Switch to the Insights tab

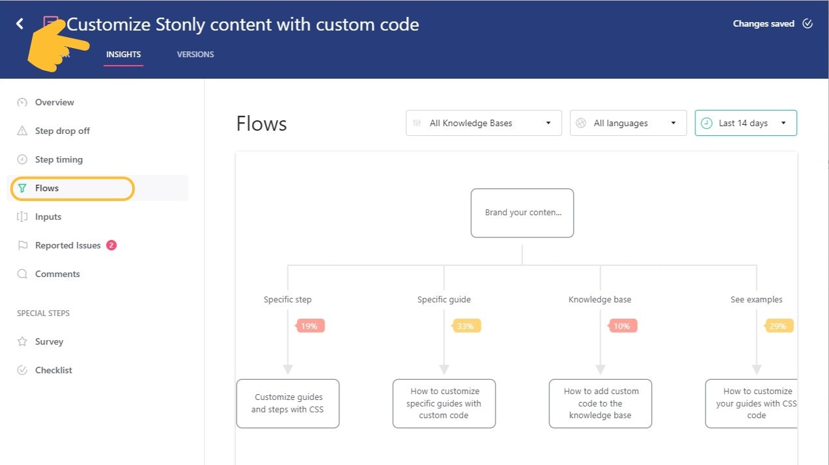coord(124,55)
